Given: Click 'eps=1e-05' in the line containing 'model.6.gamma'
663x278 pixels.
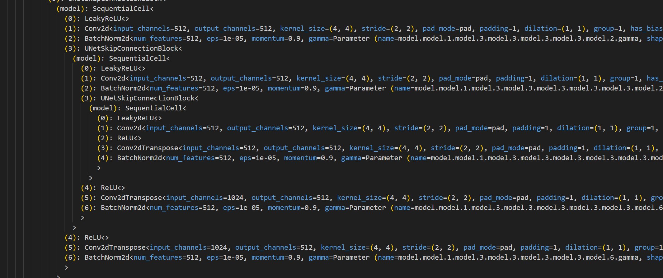Looking at the screenshot, I should tap(225, 257).
